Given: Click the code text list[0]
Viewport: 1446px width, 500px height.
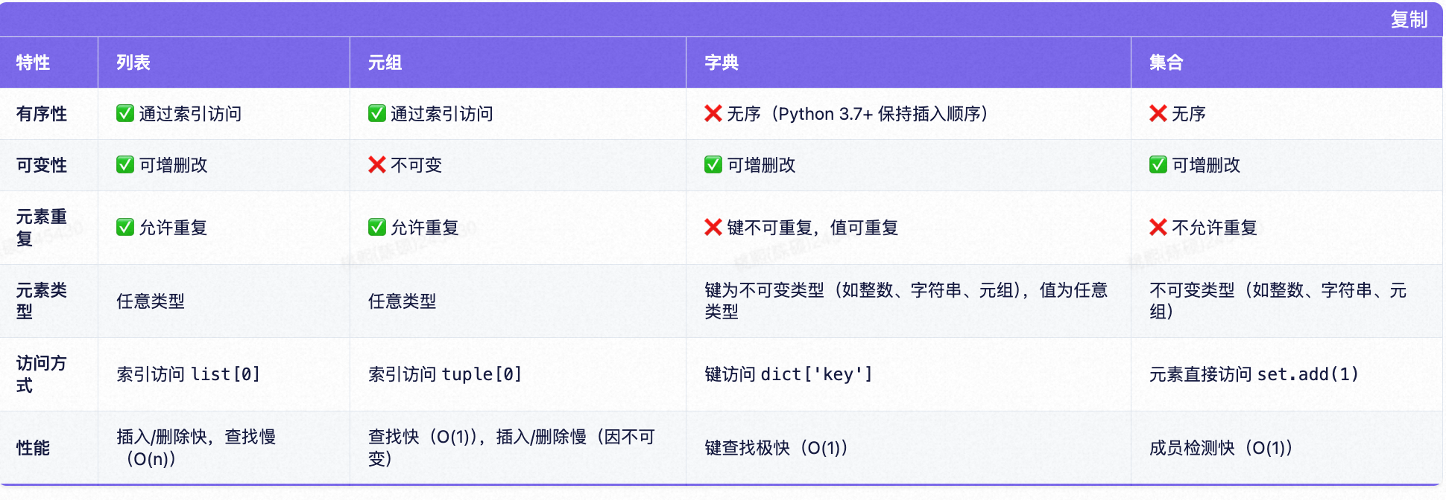Looking at the screenshot, I should [x=226, y=374].
